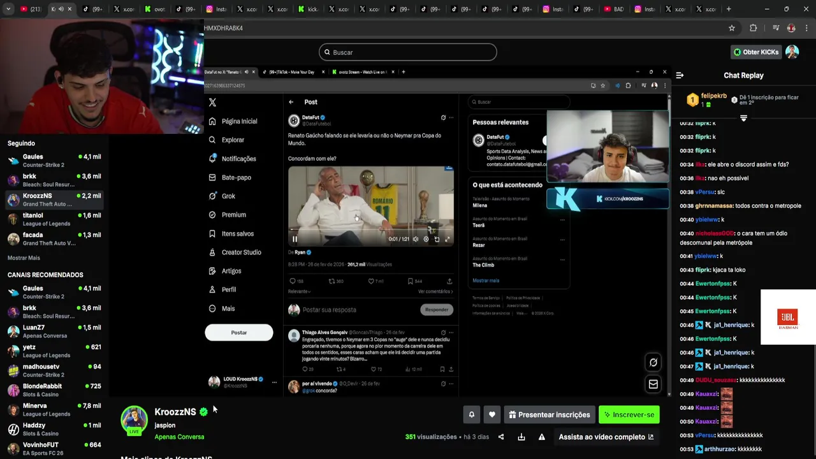The width and height of the screenshot is (816, 459).
Task: Seek the X video progress bar in clip
Action: 371,229
